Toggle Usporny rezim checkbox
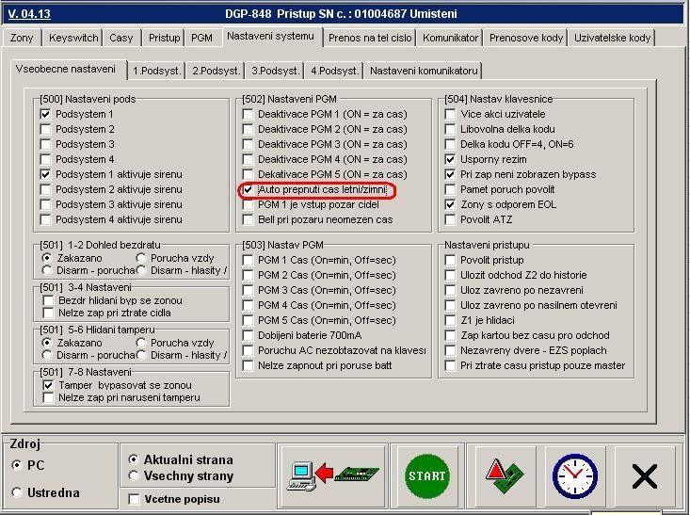 (x=451, y=159)
